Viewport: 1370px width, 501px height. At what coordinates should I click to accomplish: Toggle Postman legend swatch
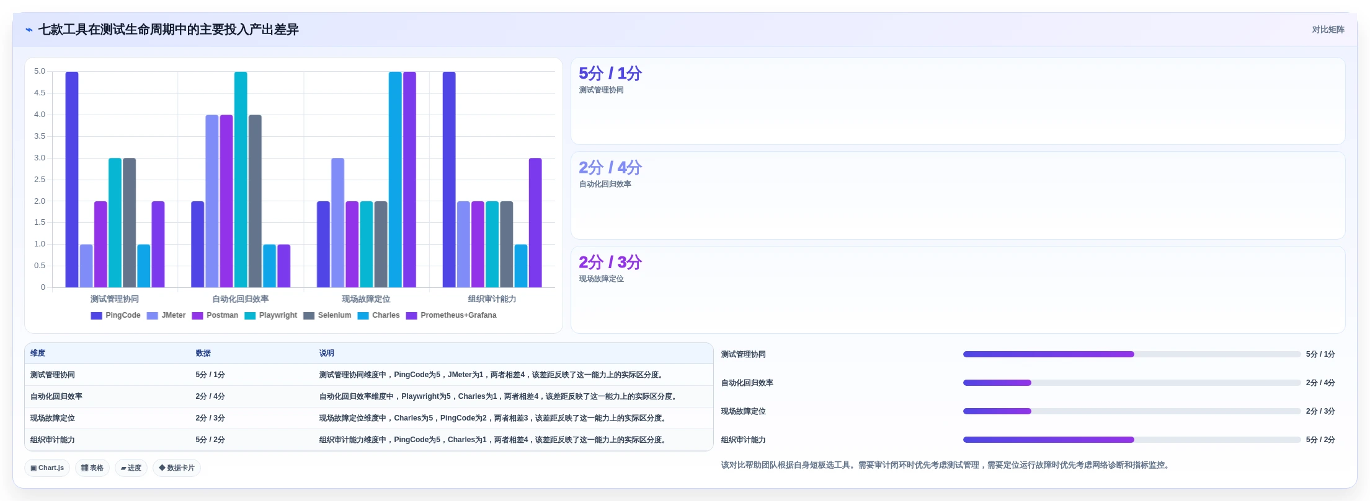pyautogui.click(x=197, y=316)
